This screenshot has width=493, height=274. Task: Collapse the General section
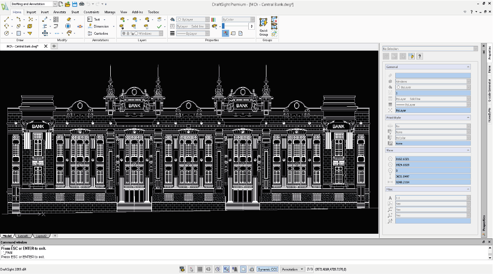click(468, 67)
